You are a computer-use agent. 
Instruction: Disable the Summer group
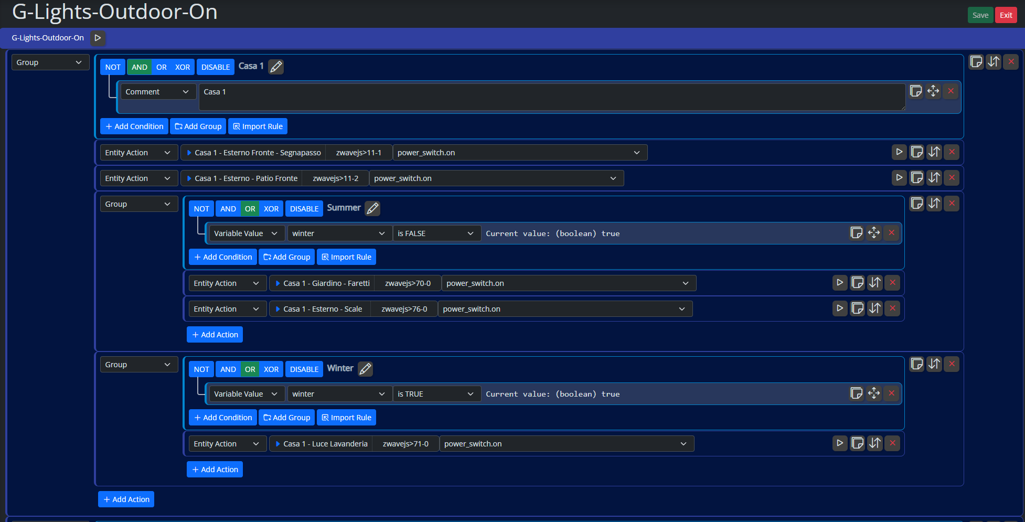coord(304,209)
